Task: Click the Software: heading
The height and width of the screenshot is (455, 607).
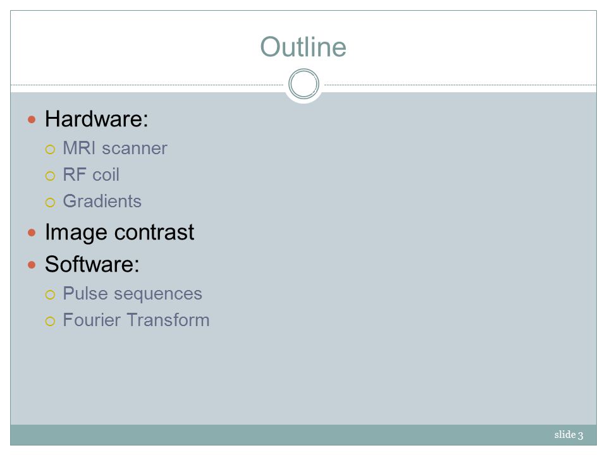Action: click(x=92, y=264)
